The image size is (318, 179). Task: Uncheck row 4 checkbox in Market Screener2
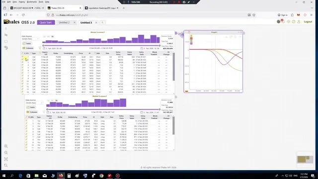(x=26, y=129)
